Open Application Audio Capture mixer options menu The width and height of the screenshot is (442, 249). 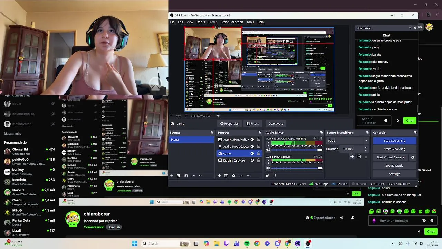(268, 143)
